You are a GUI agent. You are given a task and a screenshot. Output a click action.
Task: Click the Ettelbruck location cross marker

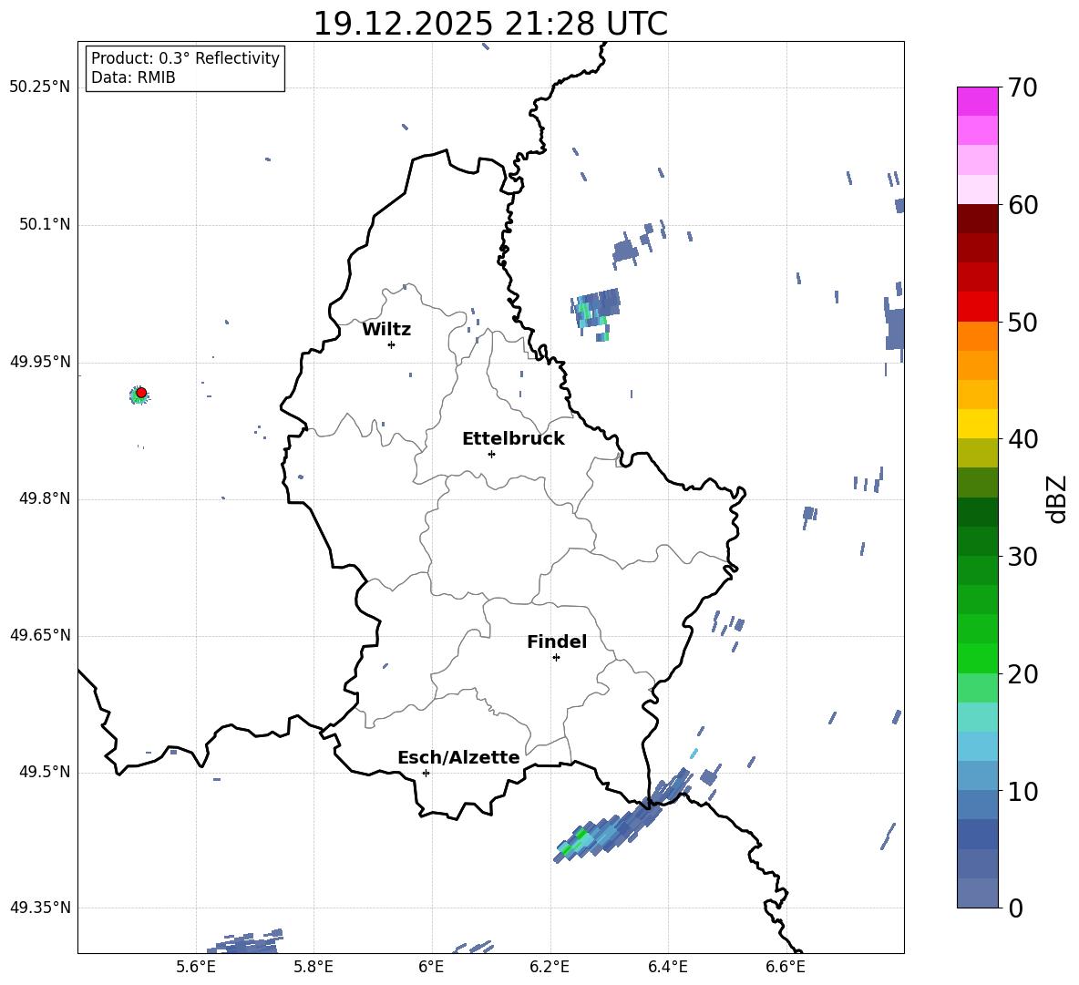point(491,454)
